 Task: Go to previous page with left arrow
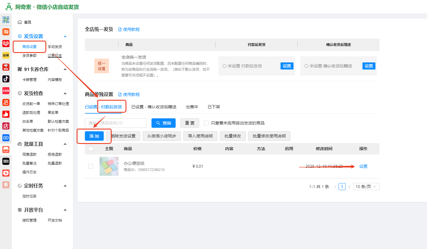click(x=335, y=187)
